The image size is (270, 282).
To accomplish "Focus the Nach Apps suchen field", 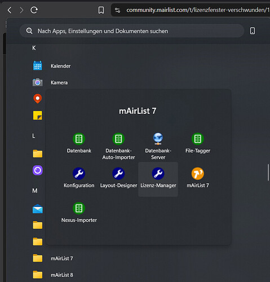I will [131, 31].
